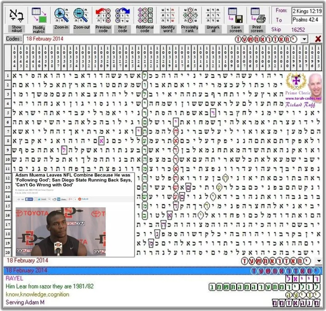Open the www.torah-codes.net link

(303, 99)
